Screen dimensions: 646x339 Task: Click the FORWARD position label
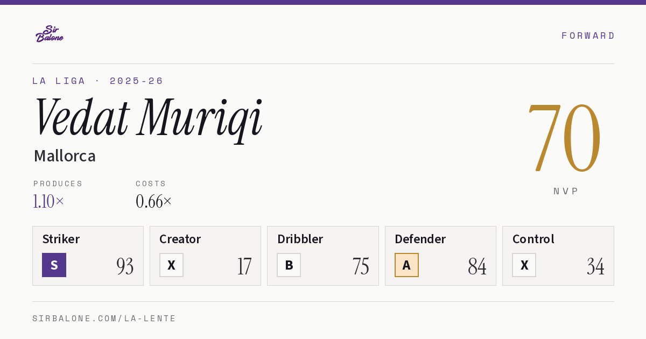click(x=588, y=36)
